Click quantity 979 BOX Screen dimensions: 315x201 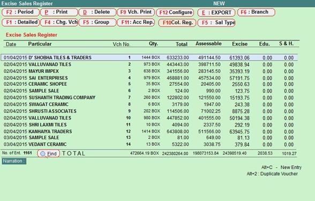point(152,78)
